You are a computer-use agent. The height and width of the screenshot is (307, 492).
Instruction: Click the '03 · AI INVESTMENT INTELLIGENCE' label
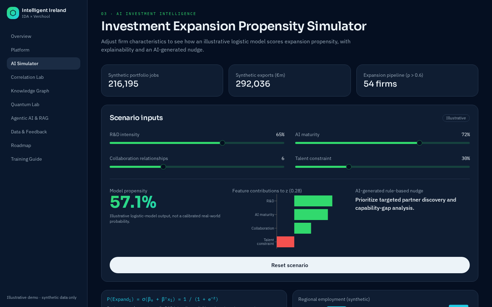point(149,14)
